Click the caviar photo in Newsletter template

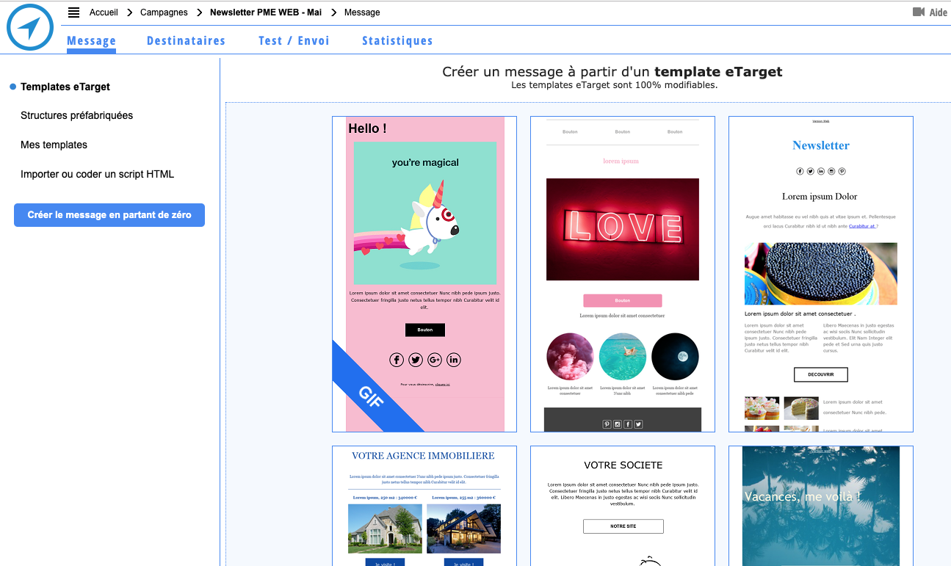821,274
